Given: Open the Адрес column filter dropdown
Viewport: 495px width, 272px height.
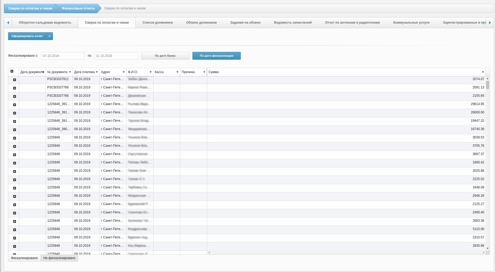Looking at the screenshot, I should tap(124, 72).
